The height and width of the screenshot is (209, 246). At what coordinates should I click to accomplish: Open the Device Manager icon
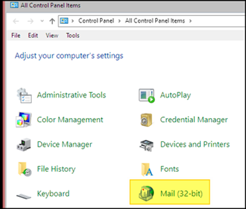24,145
